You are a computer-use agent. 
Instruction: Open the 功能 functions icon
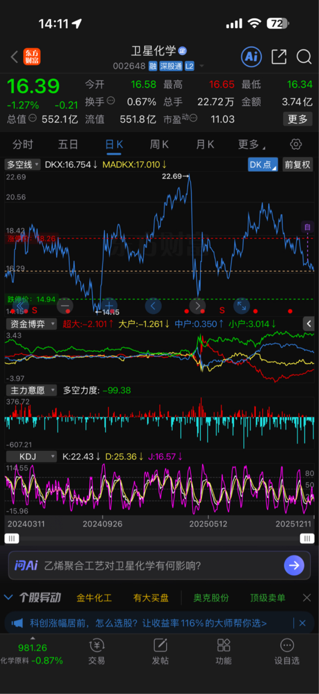223,651
